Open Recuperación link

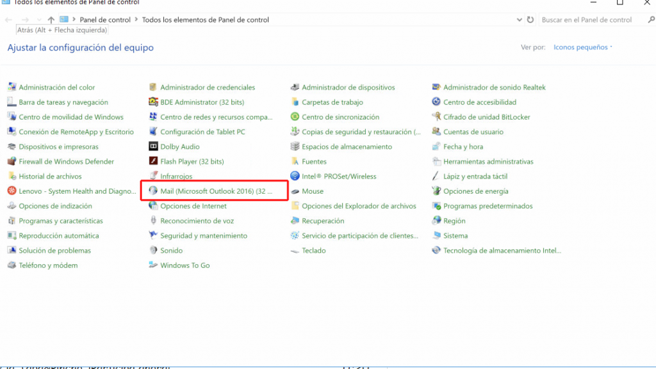pyautogui.click(x=323, y=221)
